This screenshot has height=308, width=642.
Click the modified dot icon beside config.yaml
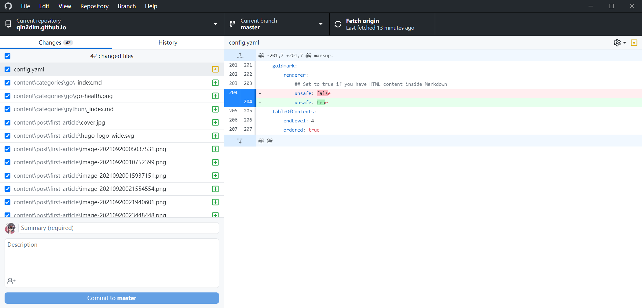point(215,69)
